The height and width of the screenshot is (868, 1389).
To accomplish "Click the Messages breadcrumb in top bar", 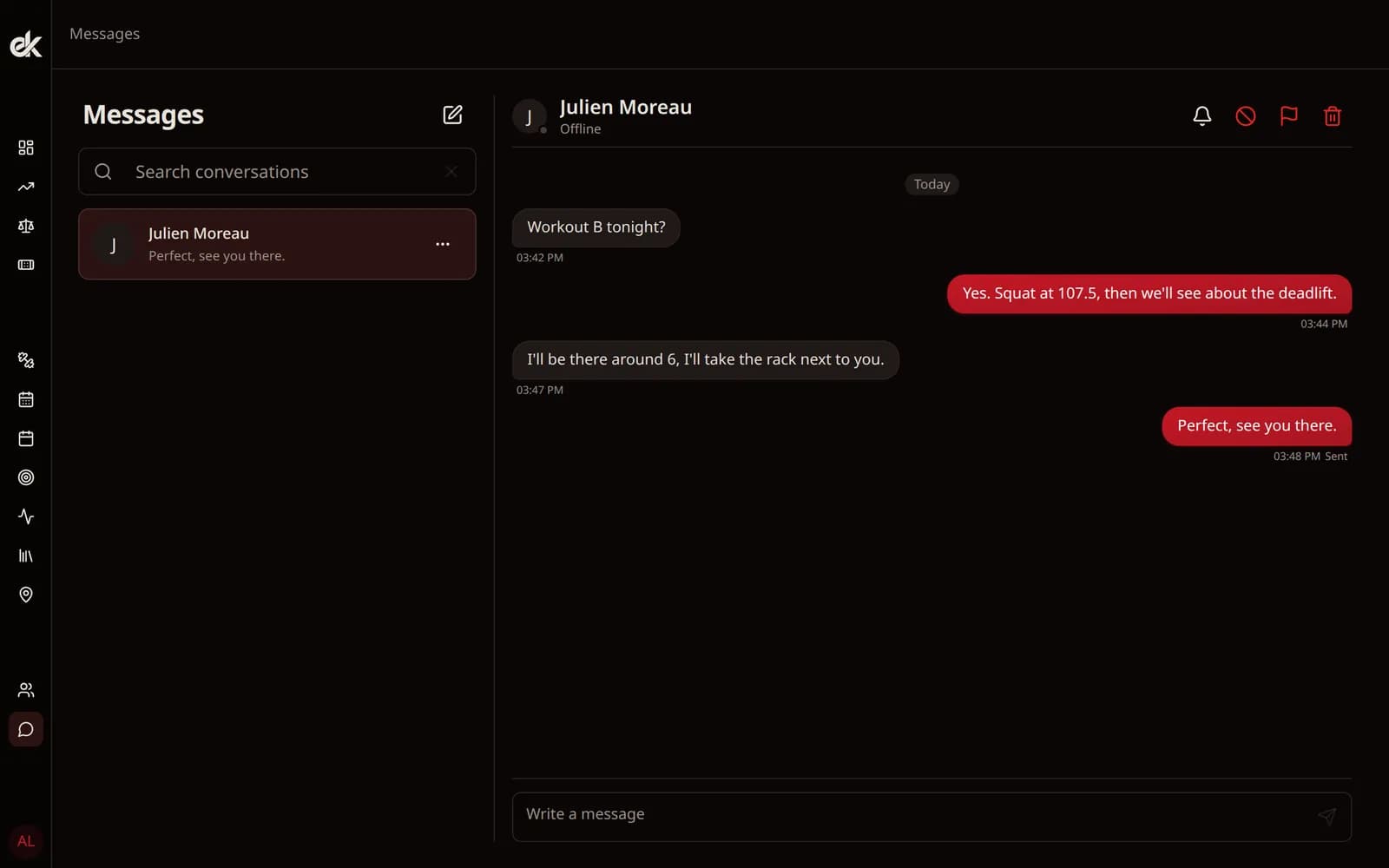I will pos(105,34).
